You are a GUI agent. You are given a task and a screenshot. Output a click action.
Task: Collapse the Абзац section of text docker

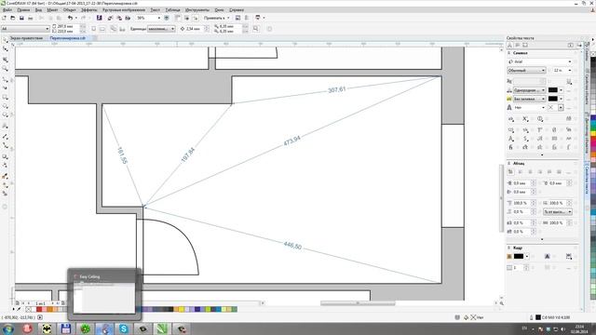click(x=509, y=164)
